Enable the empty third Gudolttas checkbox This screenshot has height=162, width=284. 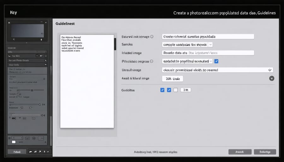click(x=175, y=90)
